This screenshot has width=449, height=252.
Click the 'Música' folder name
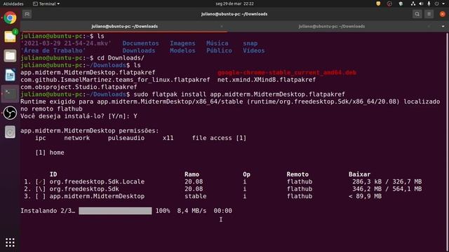tap(217, 43)
